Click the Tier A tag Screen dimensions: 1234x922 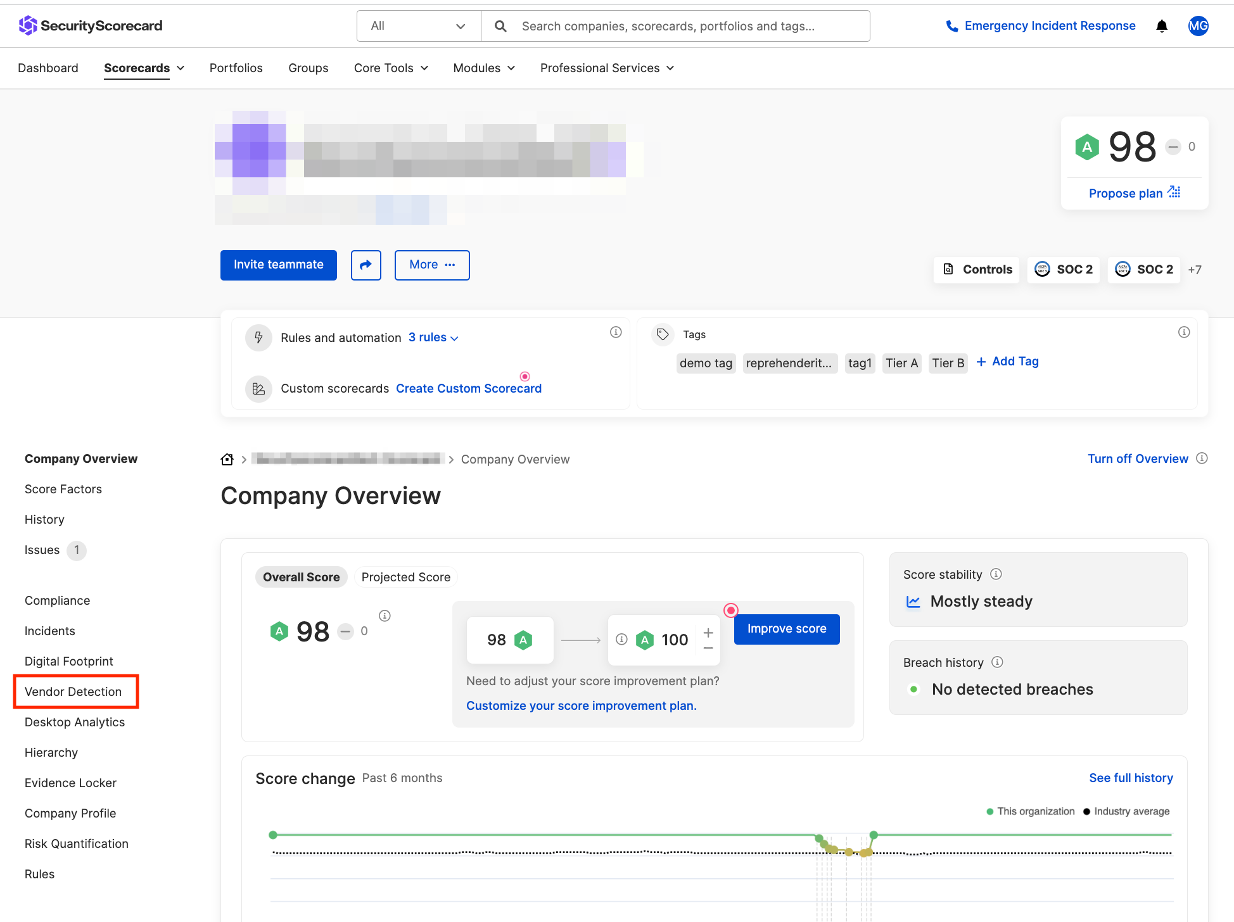pyautogui.click(x=902, y=363)
